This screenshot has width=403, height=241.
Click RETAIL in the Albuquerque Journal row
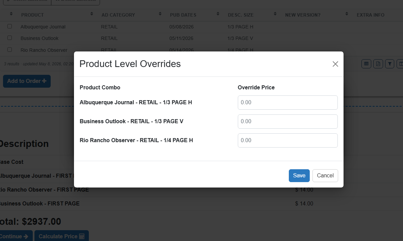(109, 27)
